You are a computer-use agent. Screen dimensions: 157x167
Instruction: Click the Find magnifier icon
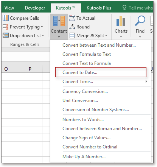(x=140, y=21)
